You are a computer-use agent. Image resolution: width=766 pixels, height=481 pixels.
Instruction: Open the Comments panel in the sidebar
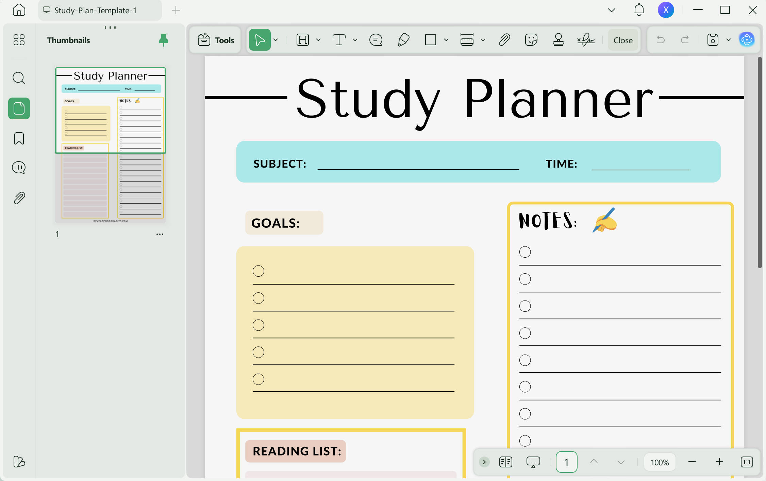point(19,168)
